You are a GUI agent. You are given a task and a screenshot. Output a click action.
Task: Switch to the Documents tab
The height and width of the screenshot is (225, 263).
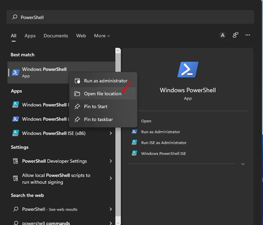56,36
